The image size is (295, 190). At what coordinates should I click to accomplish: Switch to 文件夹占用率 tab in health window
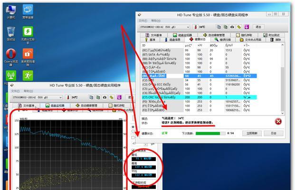[x=251, y=40]
